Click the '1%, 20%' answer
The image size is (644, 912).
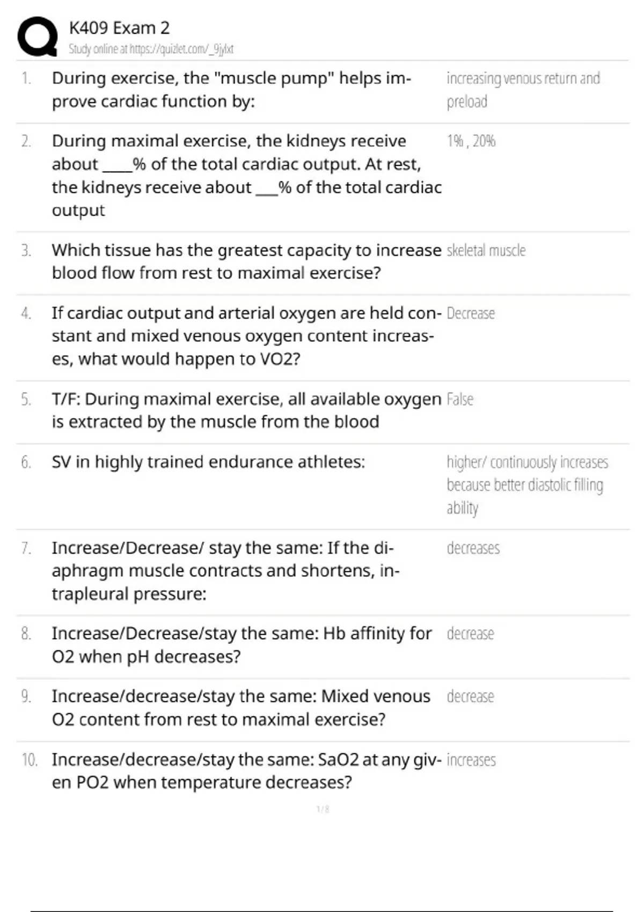(471, 141)
